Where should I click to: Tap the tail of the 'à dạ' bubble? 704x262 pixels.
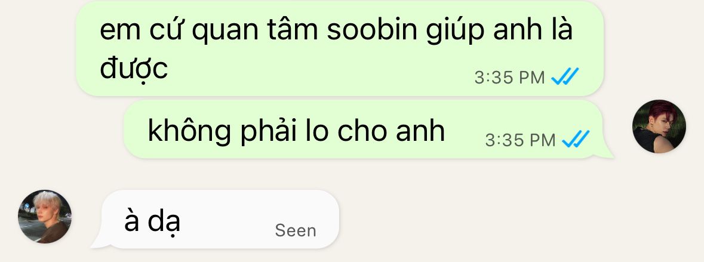point(100,243)
